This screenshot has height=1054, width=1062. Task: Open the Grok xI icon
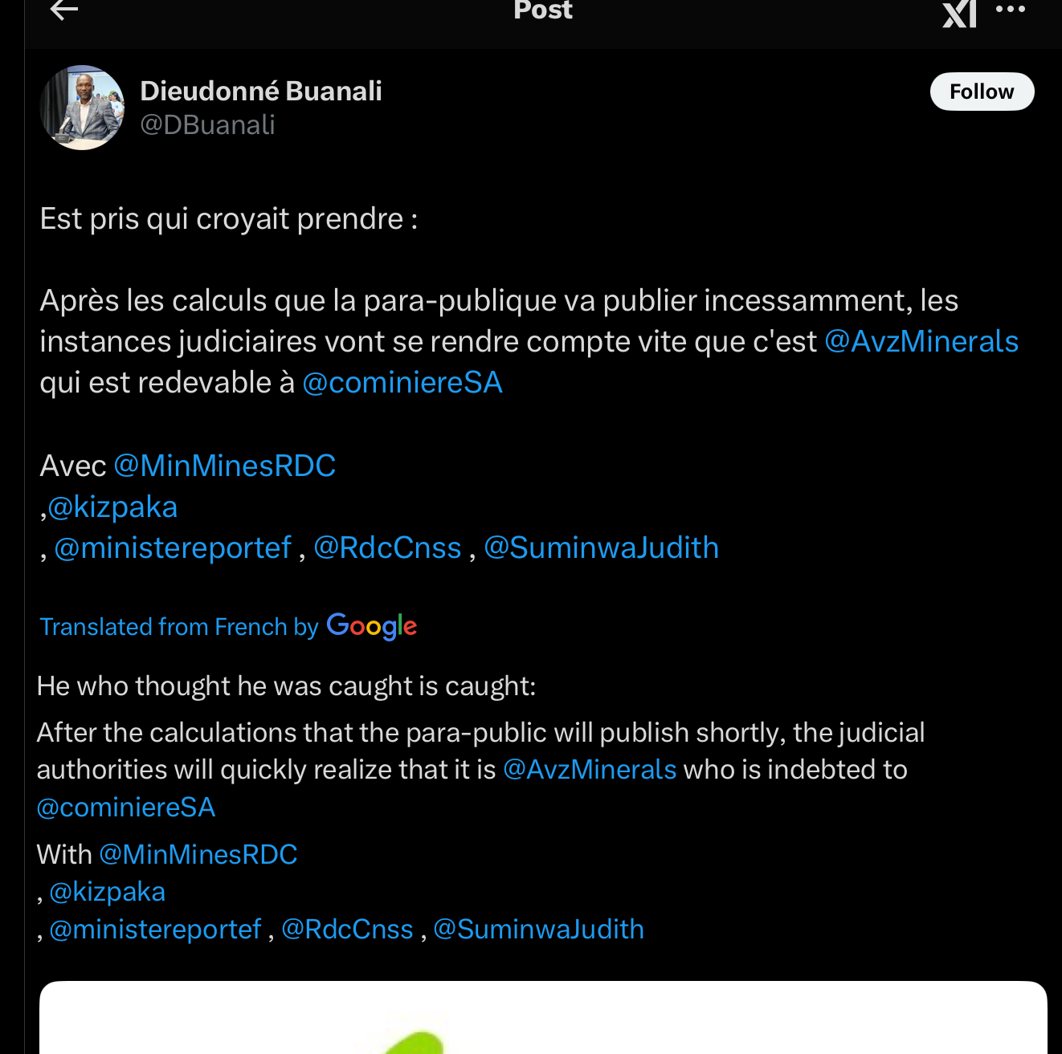pyautogui.click(x=959, y=12)
